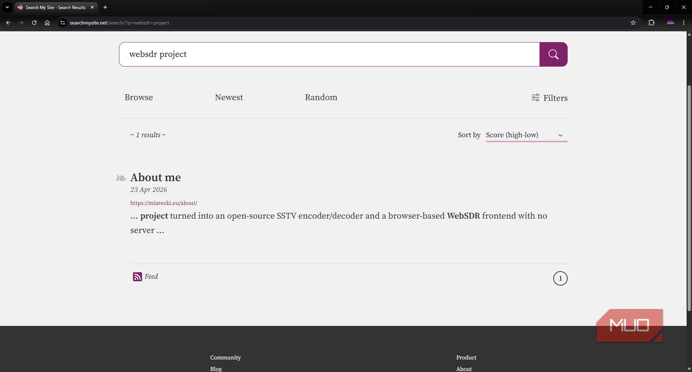Bookmark this page with the star
This screenshot has height=372, width=692.
coord(633,23)
